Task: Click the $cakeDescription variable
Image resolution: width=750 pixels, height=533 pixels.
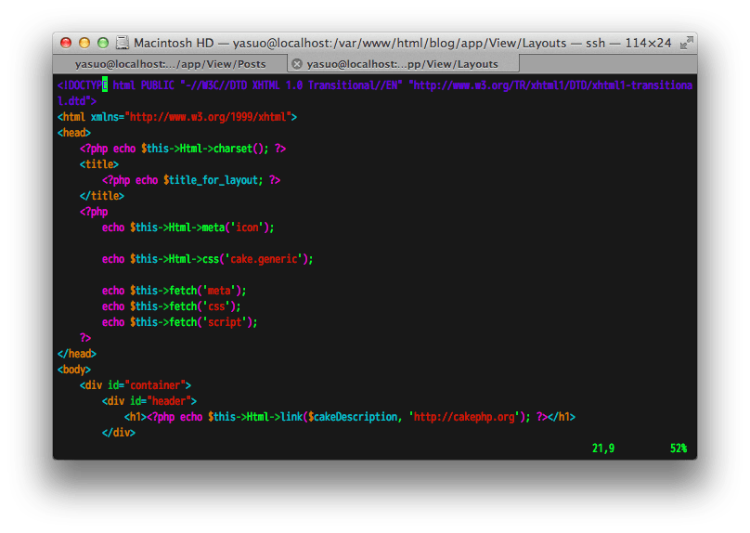Action: click(353, 417)
